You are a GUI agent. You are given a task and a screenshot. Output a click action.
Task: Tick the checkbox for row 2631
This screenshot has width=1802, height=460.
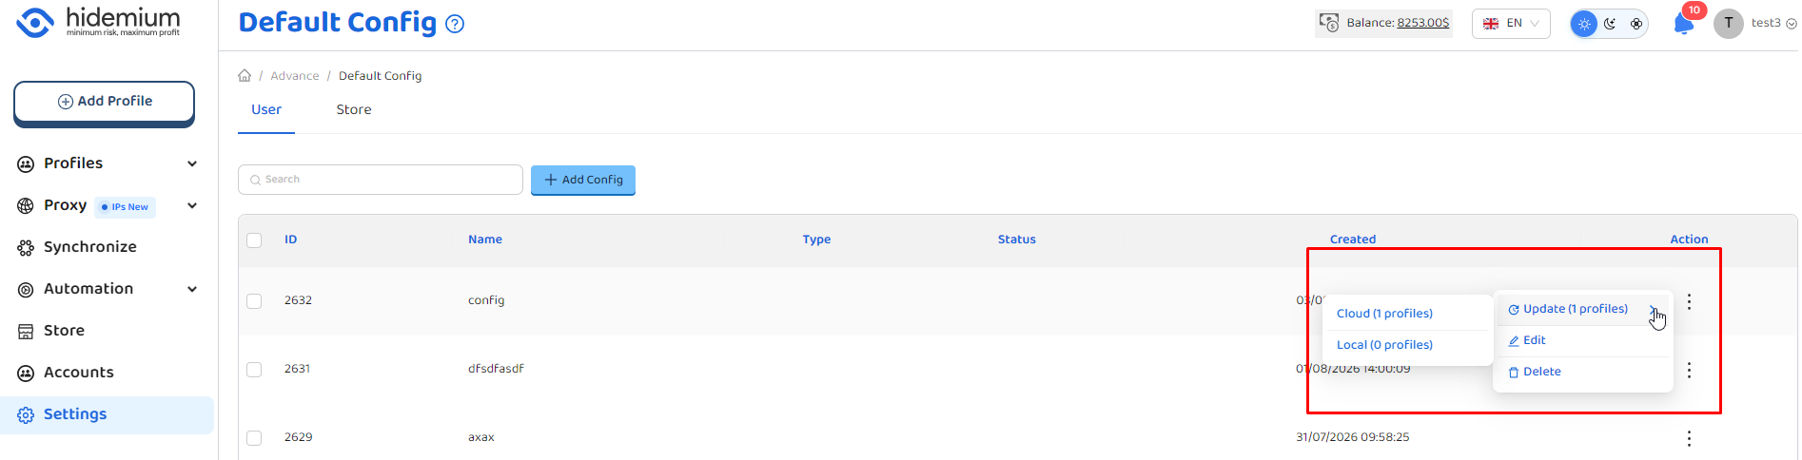pos(254,370)
